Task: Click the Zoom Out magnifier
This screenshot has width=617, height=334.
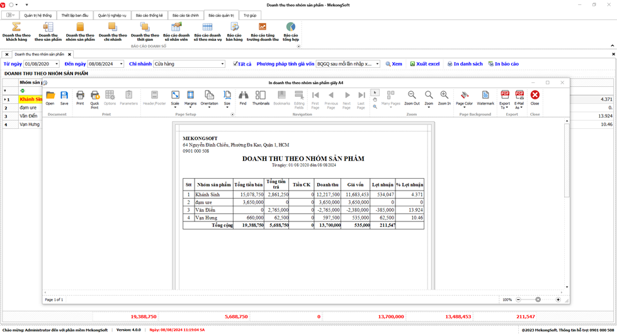Action: (412, 97)
